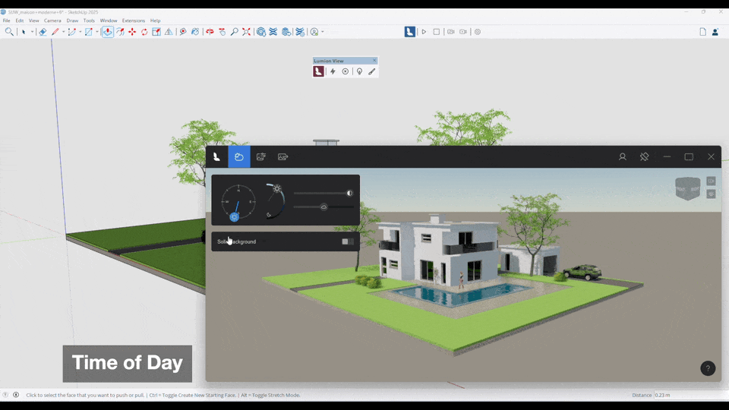Activate the Zoom Extents tool
729x410 pixels.
247,32
